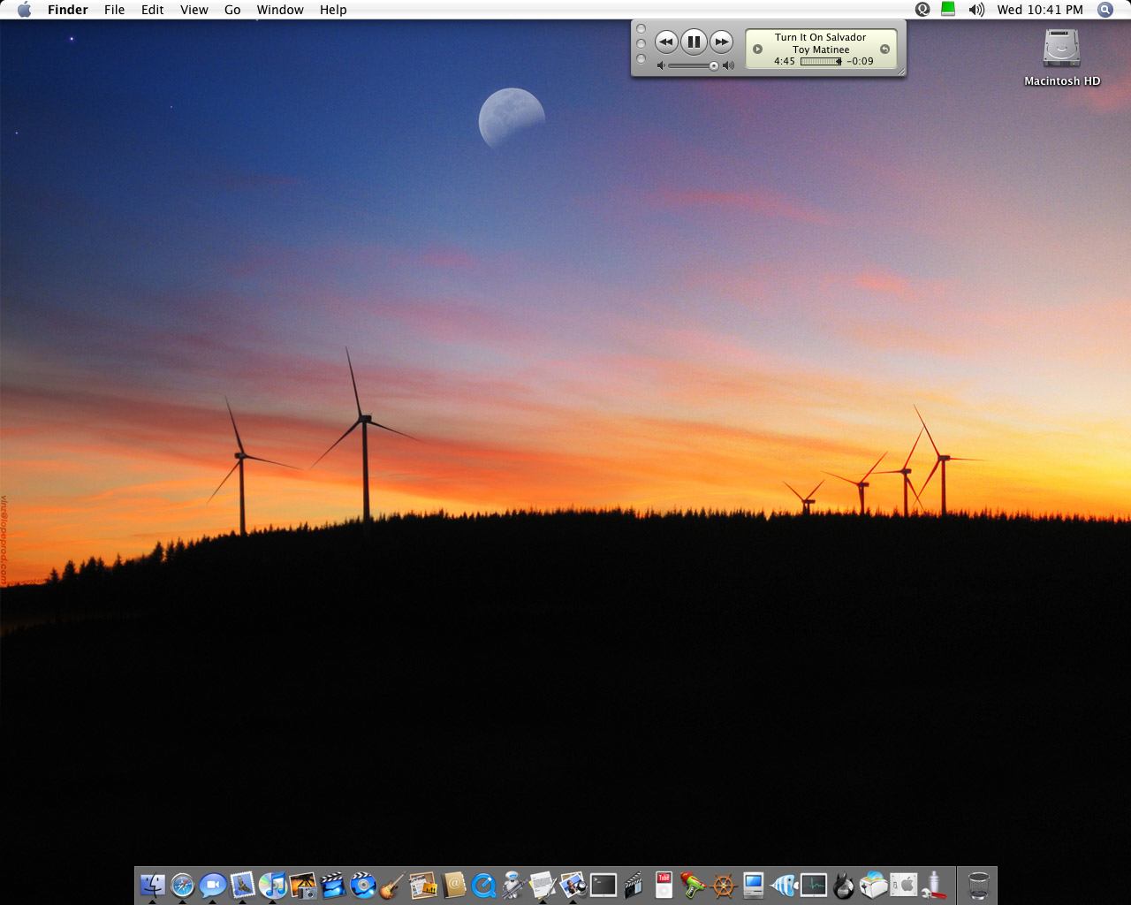Open the Apple menu

(24, 10)
